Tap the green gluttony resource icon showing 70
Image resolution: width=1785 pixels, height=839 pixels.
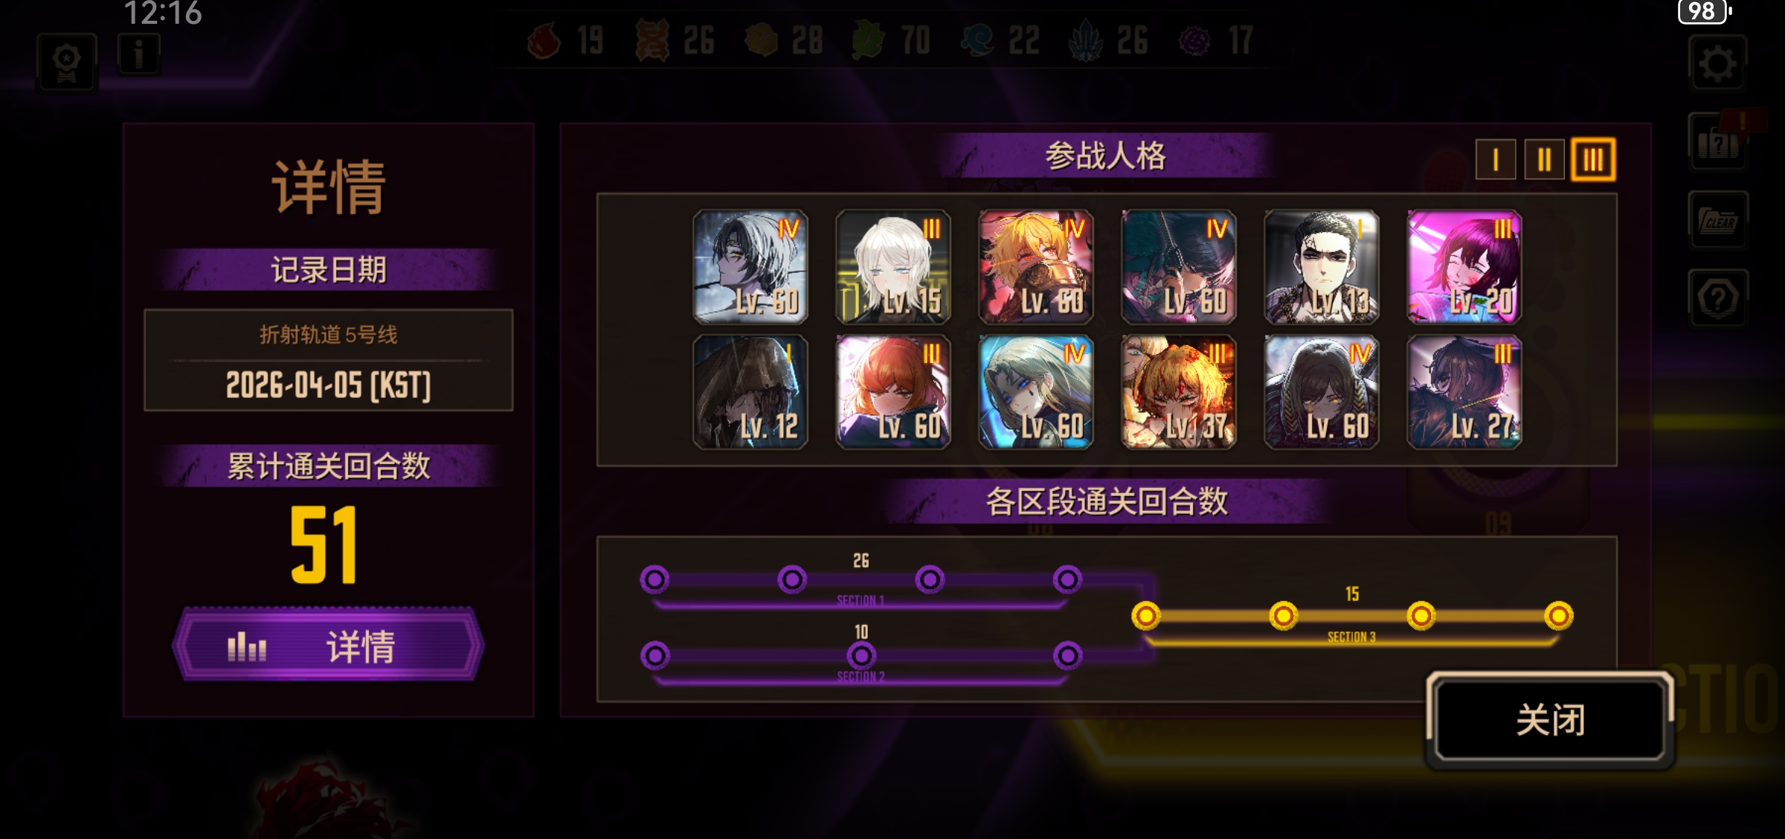868,40
